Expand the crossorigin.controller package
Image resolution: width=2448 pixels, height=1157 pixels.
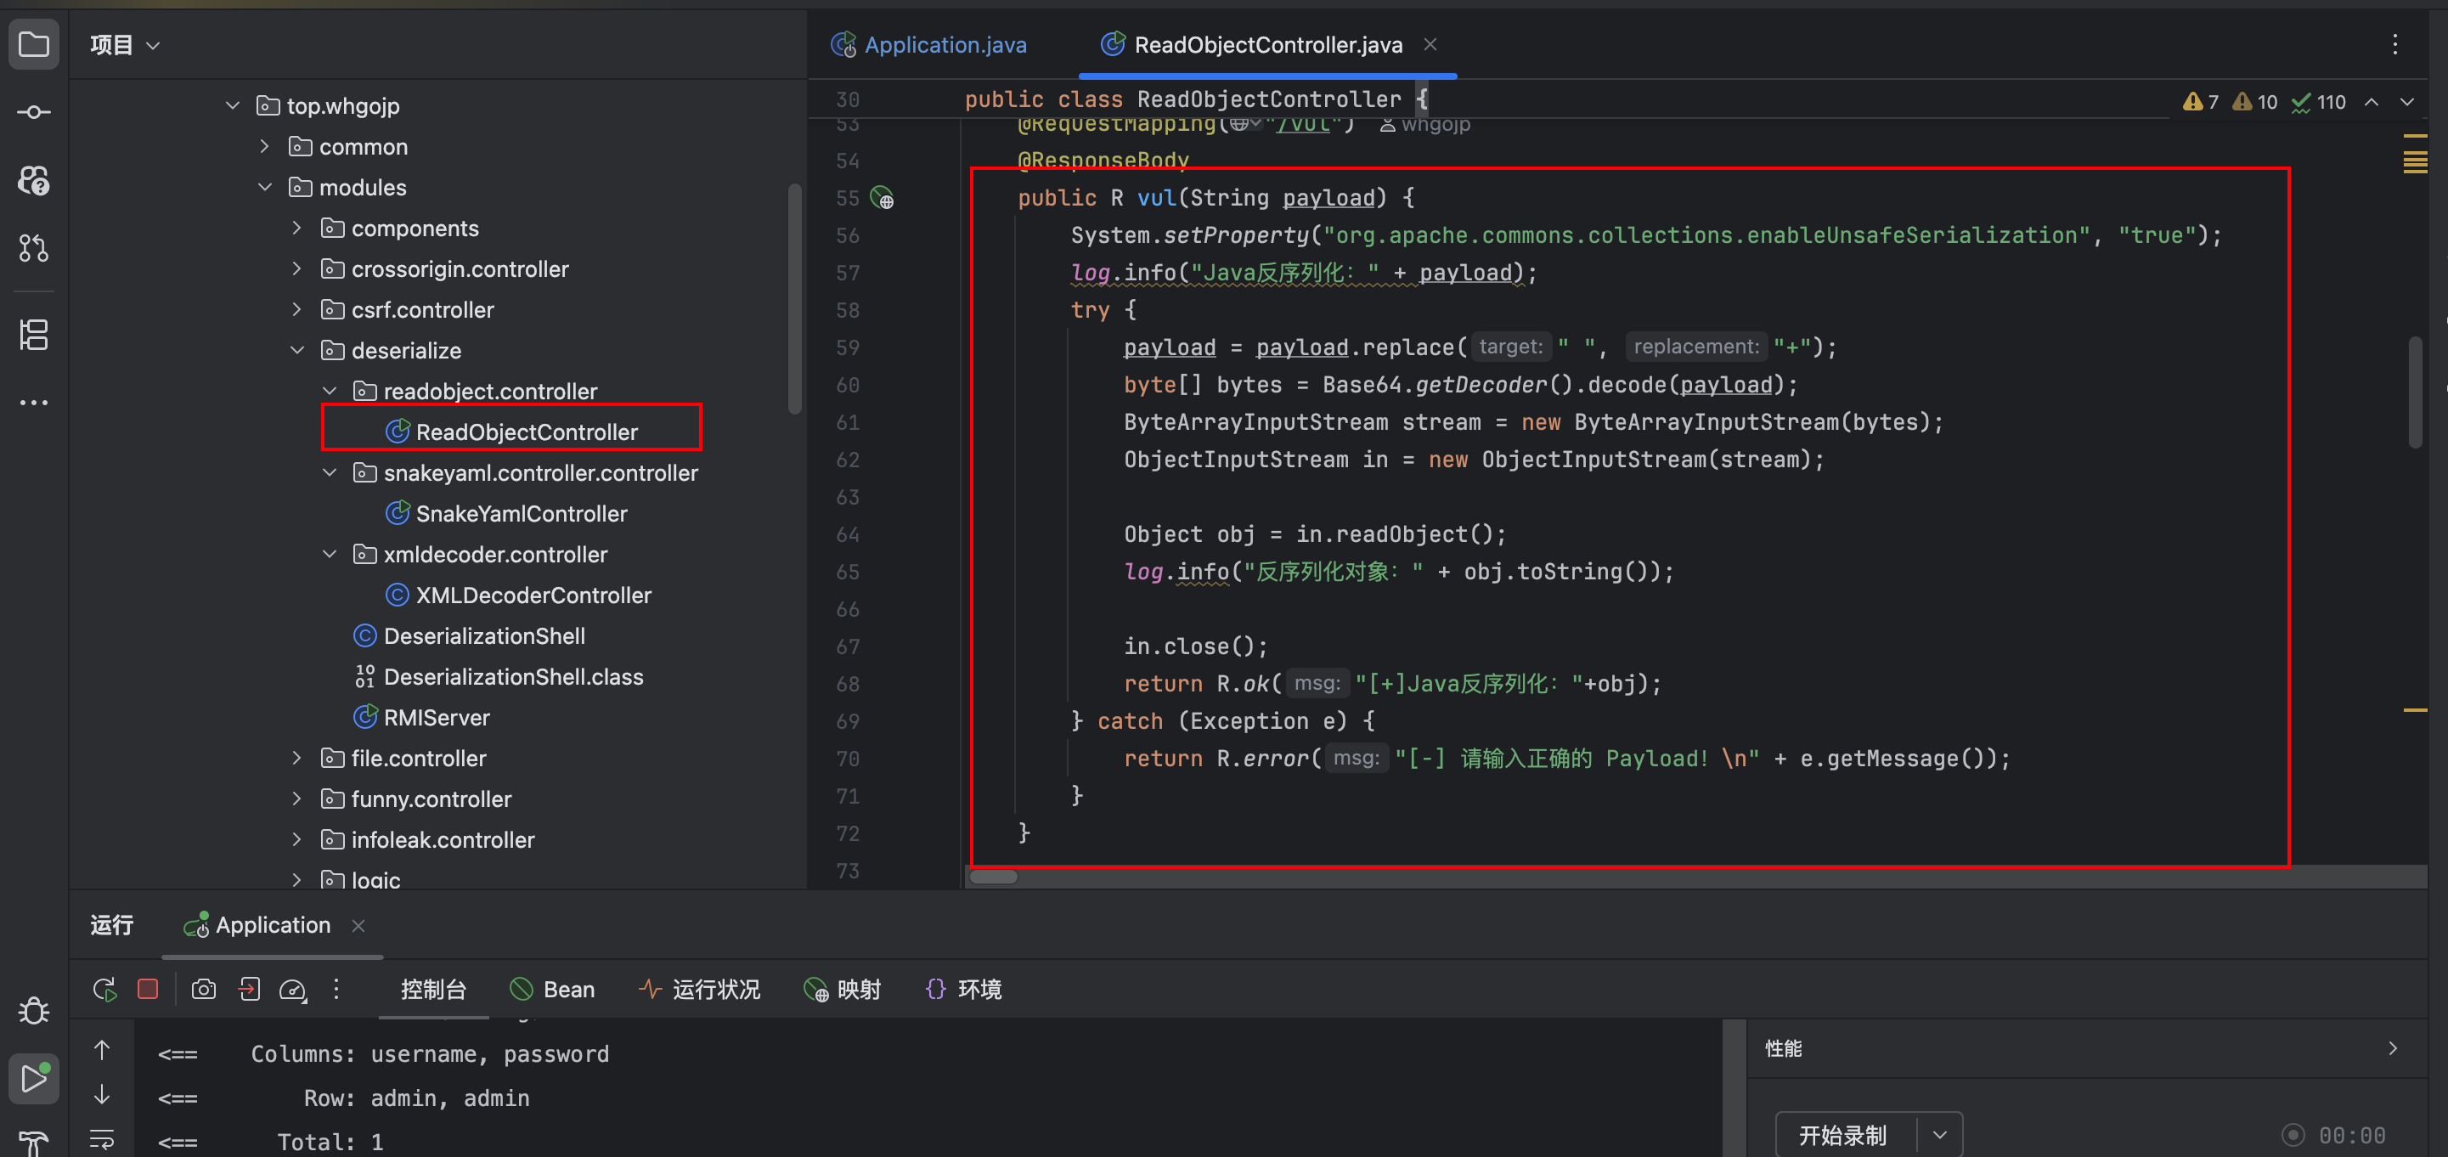(x=297, y=269)
